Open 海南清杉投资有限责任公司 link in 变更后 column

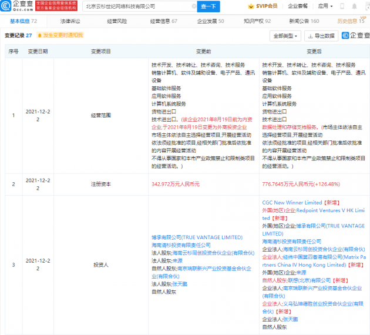[x=292, y=242]
